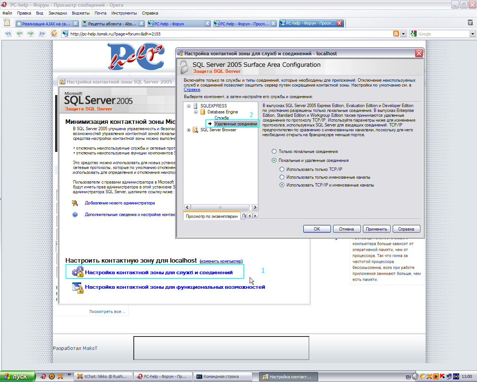The height and width of the screenshot is (382, 477).
Task: Select the 'Просмотр по экземплярам' tab
Action: [x=212, y=216]
